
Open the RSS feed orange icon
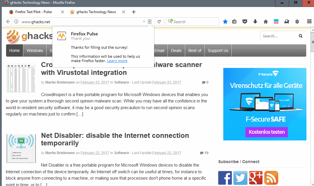(x=271, y=178)
